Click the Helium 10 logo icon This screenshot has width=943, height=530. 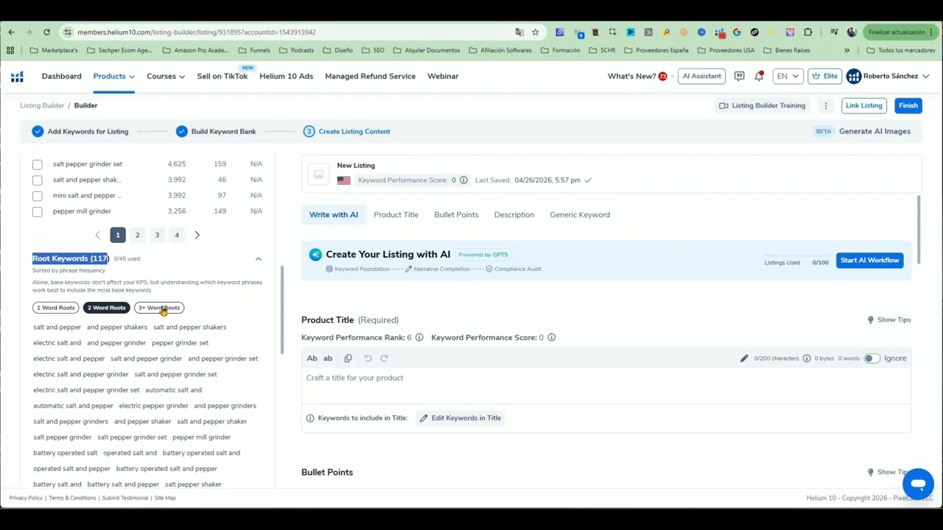[17, 77]
